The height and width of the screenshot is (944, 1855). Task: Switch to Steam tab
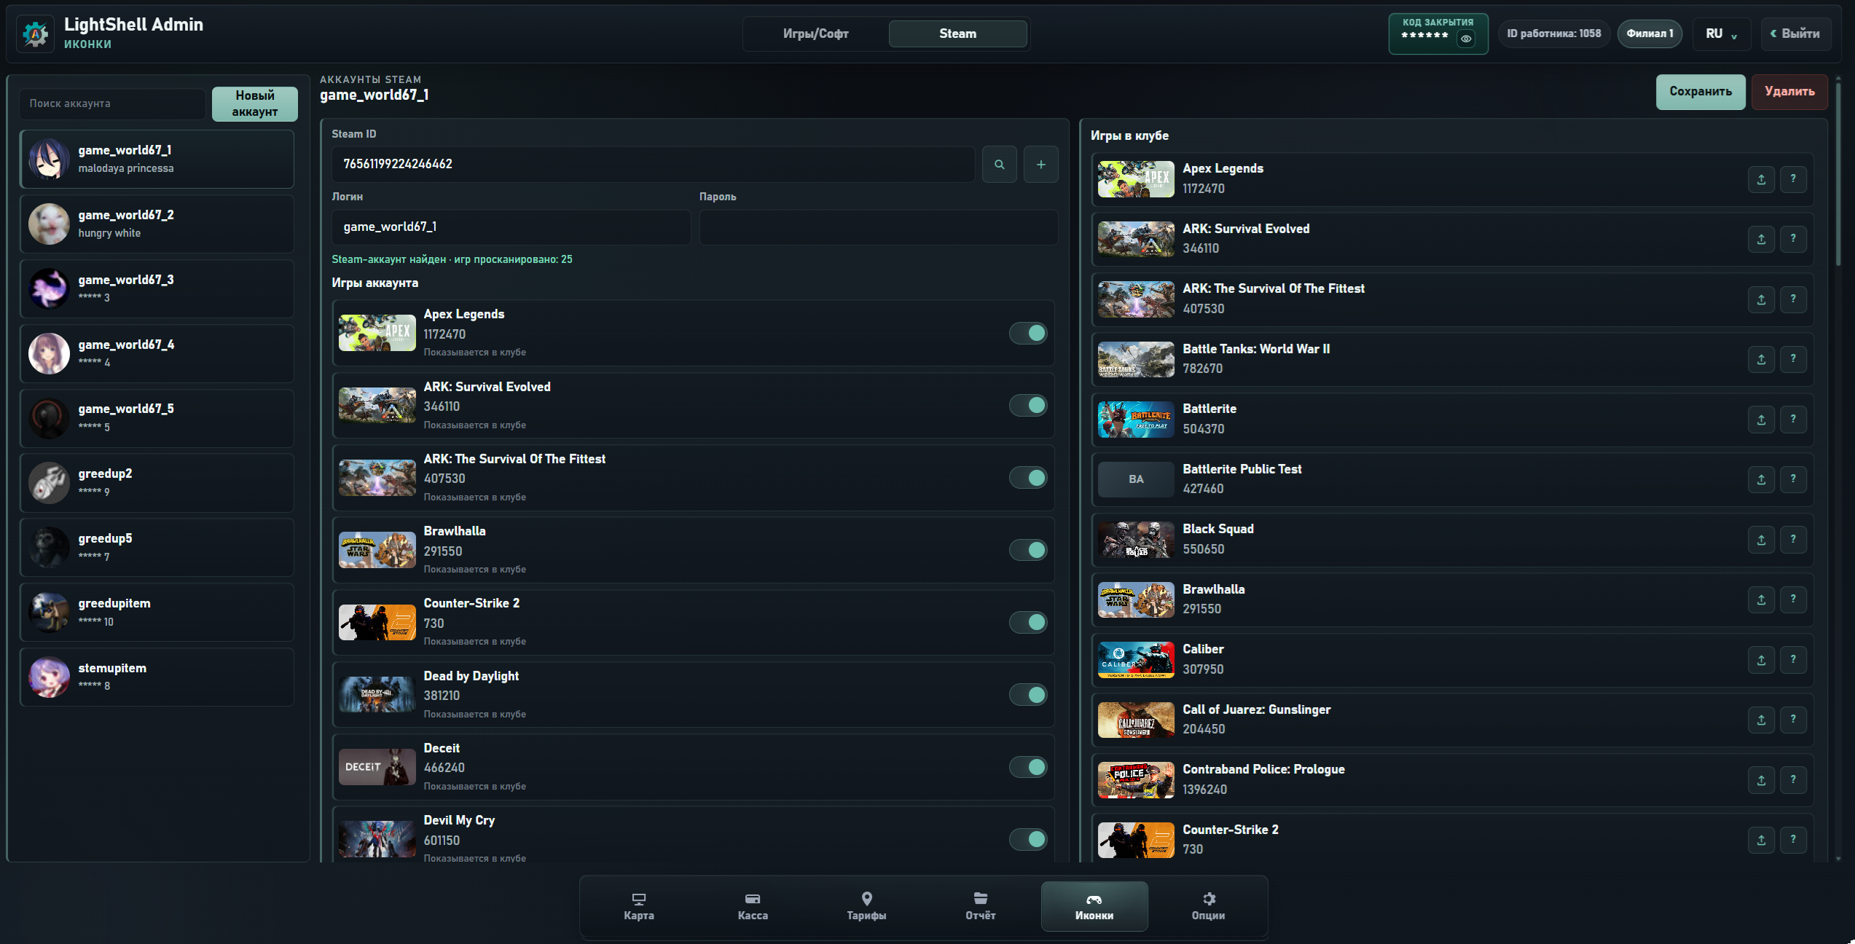(957, 34)
